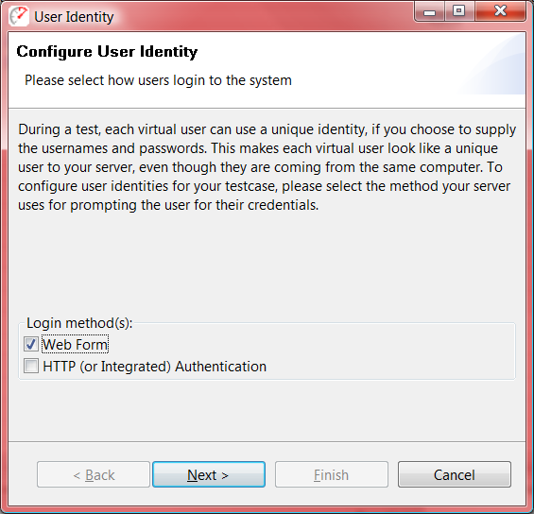This screenshot has width=534, height=514.
Task: Click the Web Form label text
Action: [75, 345]
